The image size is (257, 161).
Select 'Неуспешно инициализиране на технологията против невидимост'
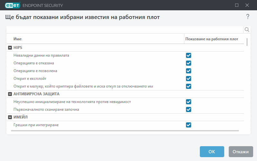point(125,102)
